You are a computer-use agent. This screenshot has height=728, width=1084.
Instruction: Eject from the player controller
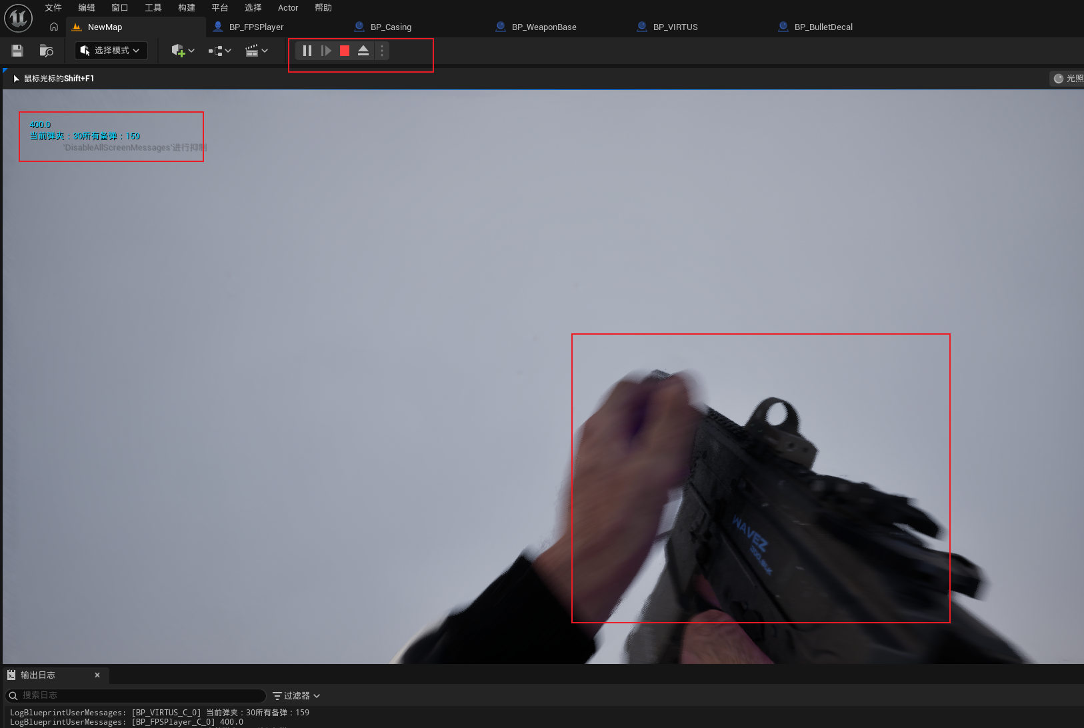(x=363, y=51)
